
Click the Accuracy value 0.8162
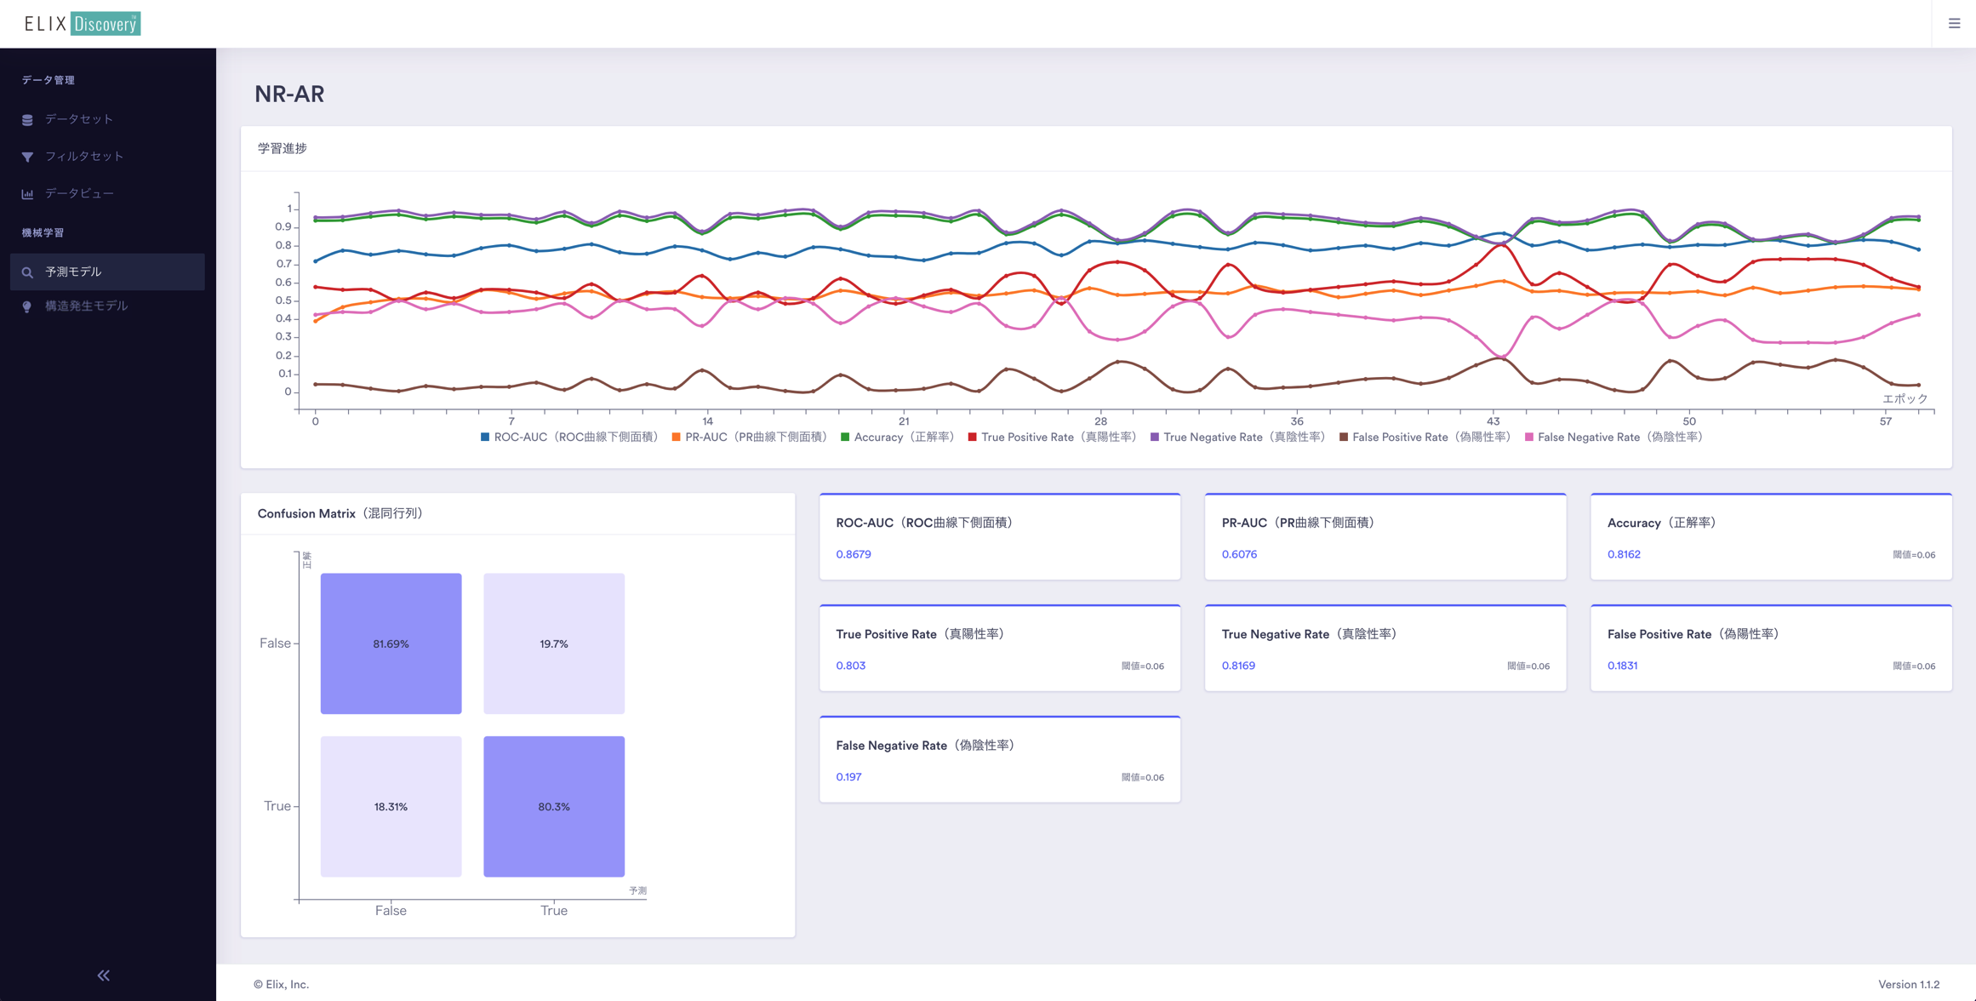[x=1624, y=554]
